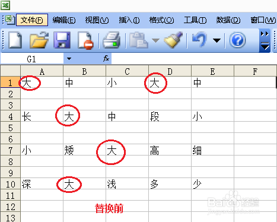Click cell E7 containing 细
The height and width of the screenshot is (222, 277).
(x=212, y=150)
